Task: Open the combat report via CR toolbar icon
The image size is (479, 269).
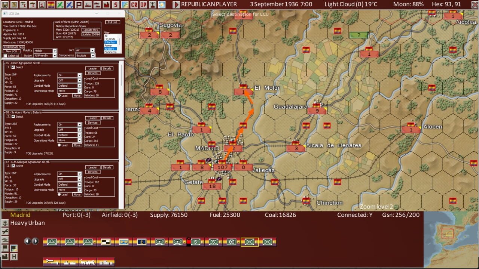Action: click(x=134, y=5)
